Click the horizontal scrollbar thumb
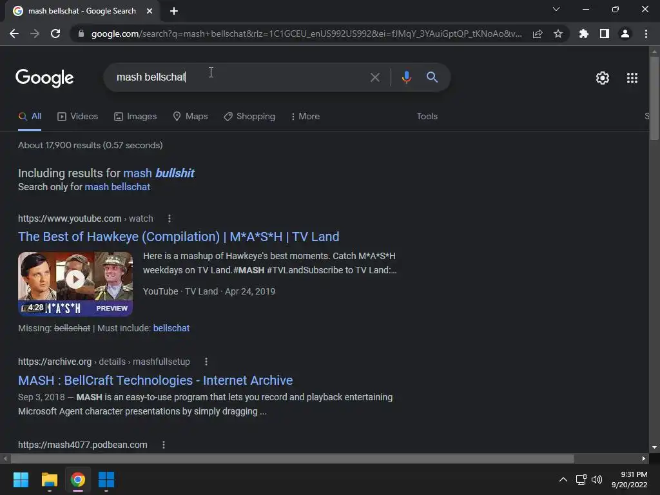The width and height of the screenshot is (660, 495). pos(293,458)
